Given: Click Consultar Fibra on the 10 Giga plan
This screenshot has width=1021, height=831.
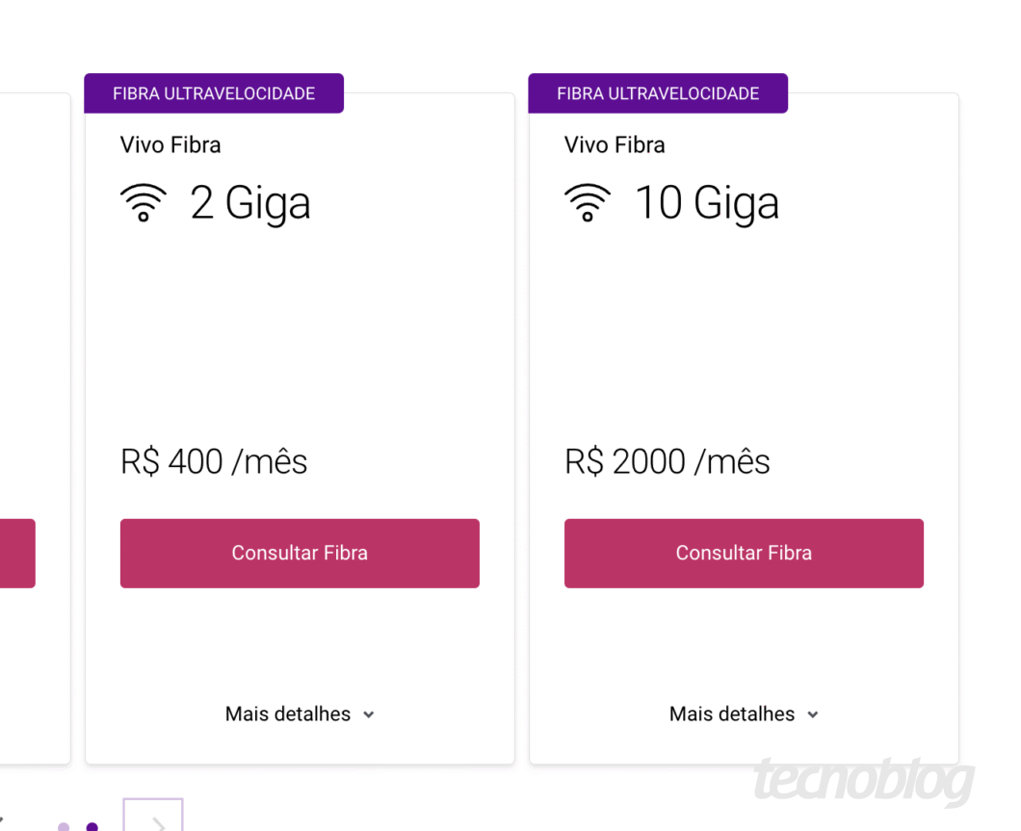Looking at the screenshot, I should point(744,553).
